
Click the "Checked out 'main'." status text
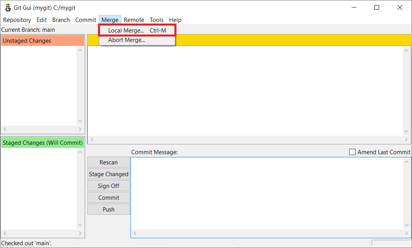coord(26,243)
